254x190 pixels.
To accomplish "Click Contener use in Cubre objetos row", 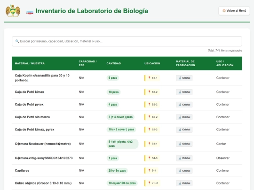I will point(223,183).
